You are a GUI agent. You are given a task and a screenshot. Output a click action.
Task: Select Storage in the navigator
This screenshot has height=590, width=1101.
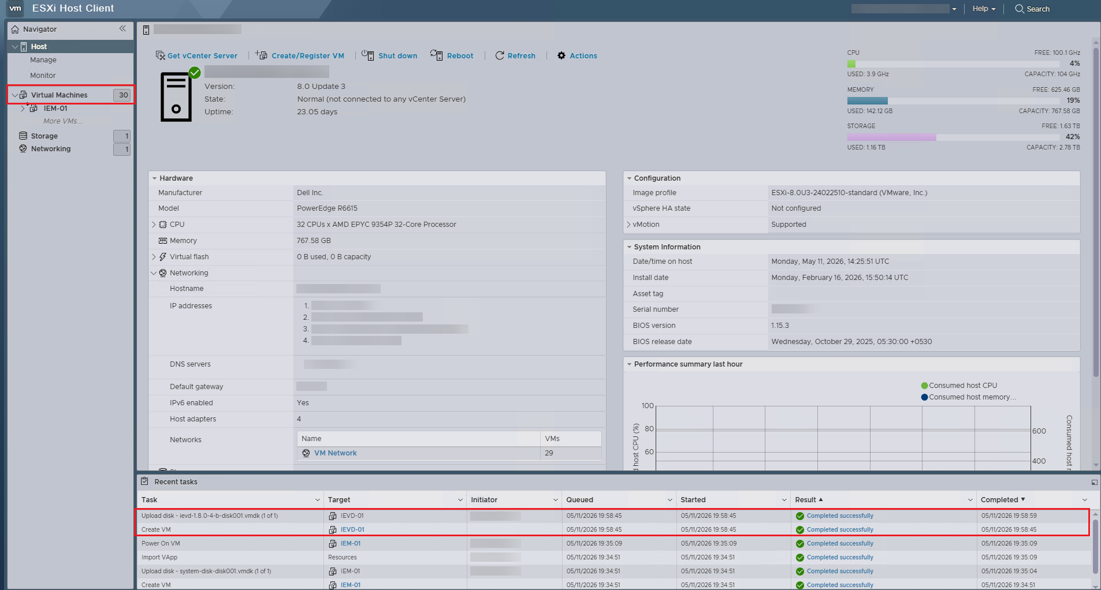click(44, 136)
